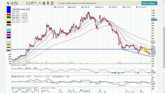Click the Slow Stochastic %K (14) label

(25, 88)
